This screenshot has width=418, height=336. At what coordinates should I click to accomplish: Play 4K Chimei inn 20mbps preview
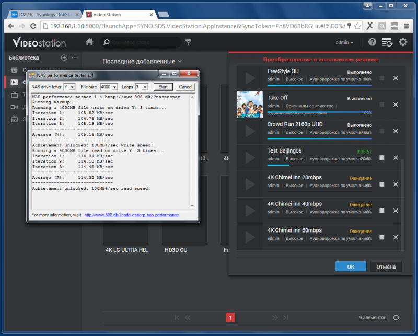pyautogui.click(x=250, y=184)
